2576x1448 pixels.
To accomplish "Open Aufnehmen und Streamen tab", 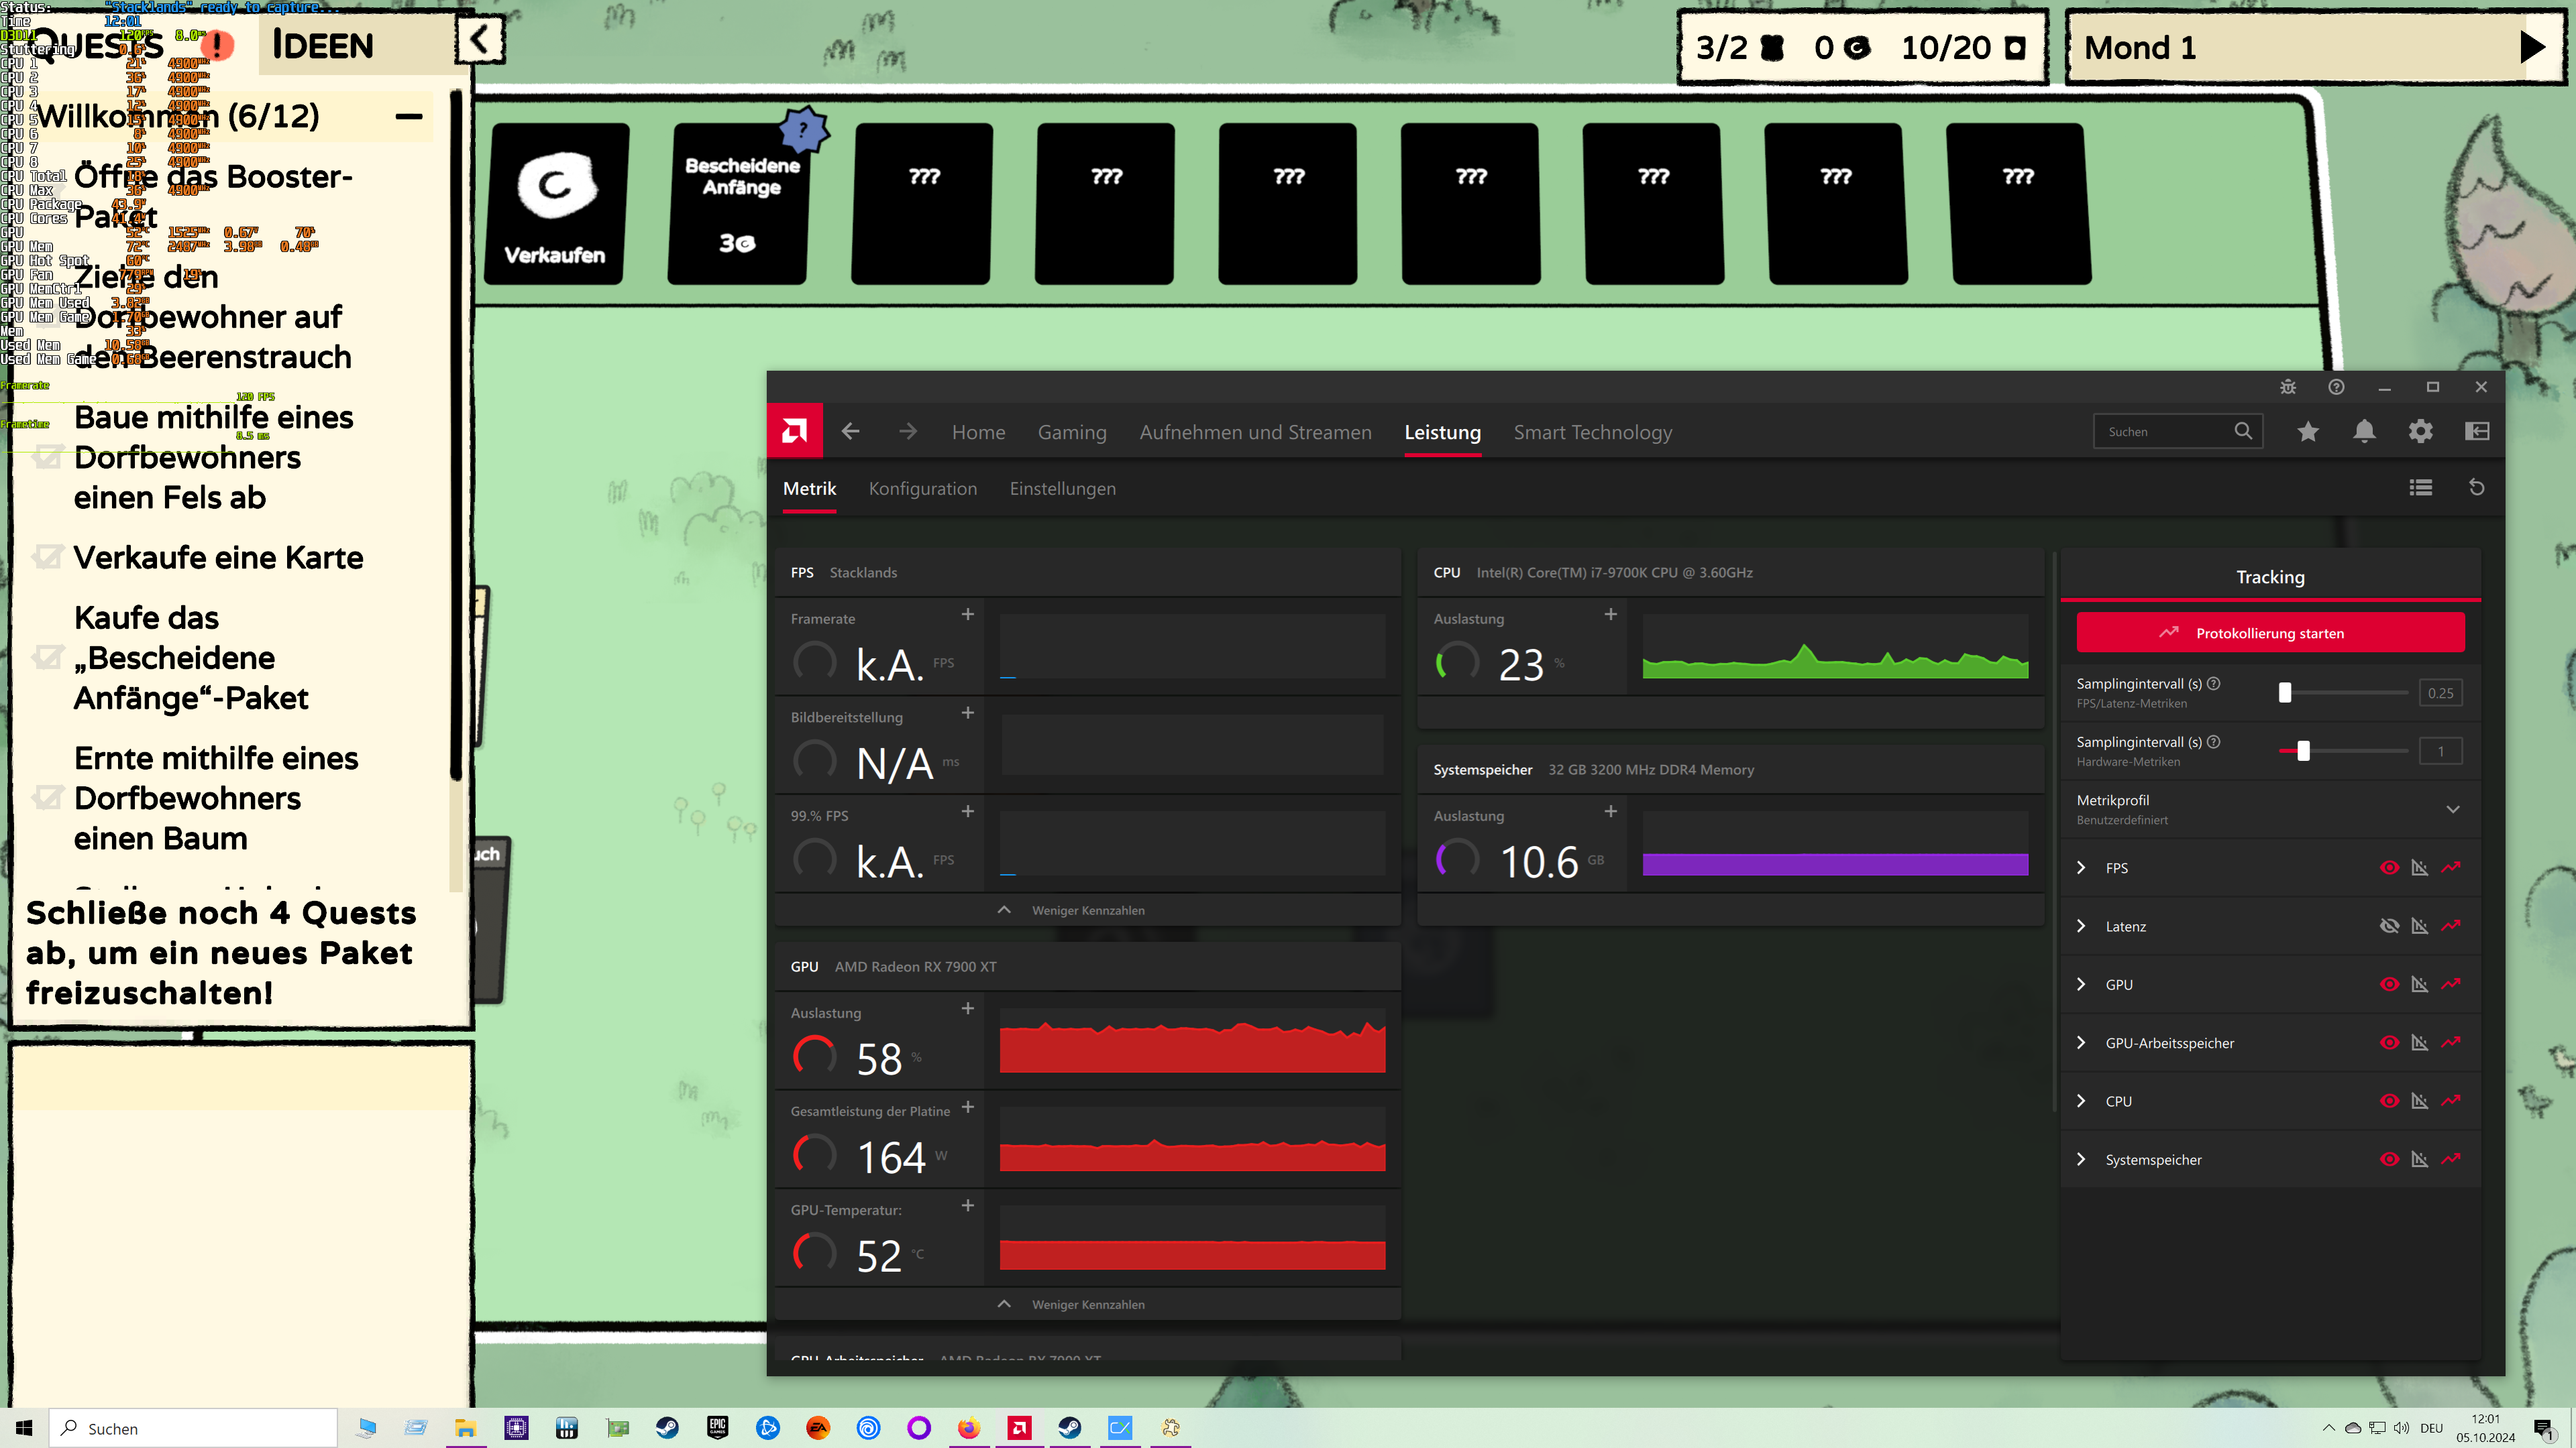I will pyautogui.click(x=1255, y=432).
